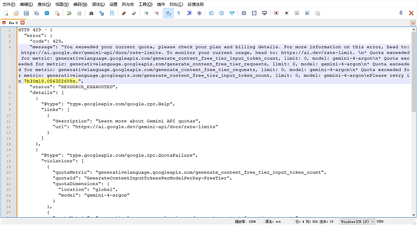
Task: Zoom out with the magnifier minus icon
Action: point(157,13)
